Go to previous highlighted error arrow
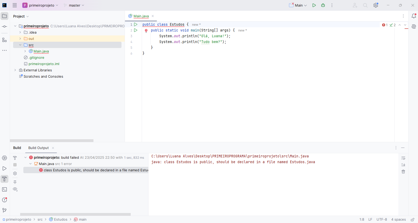Viewport: 418px width, 223px height. [399, 25]
